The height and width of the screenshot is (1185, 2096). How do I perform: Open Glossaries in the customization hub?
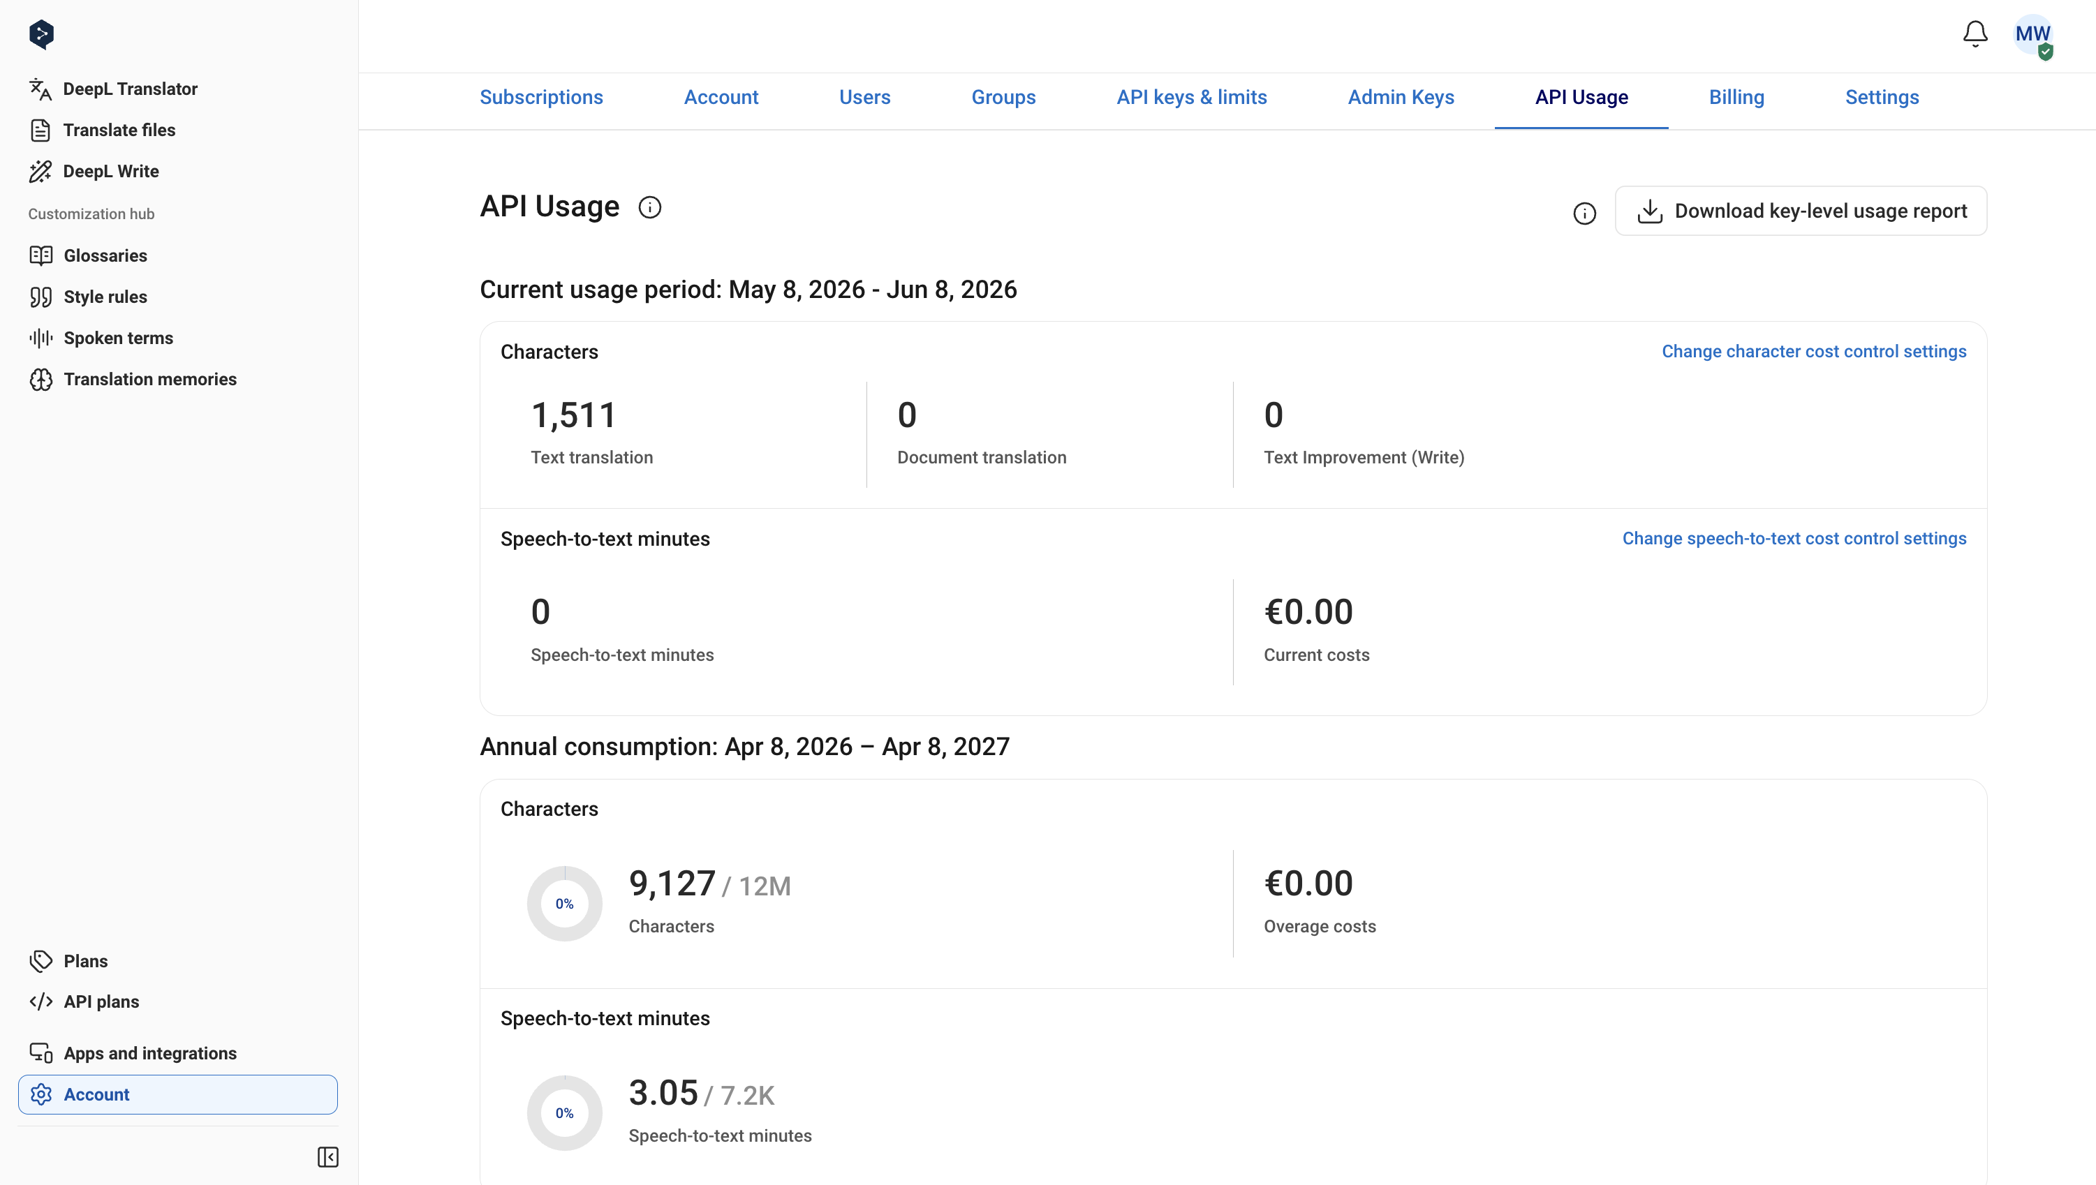coord(105,255)
